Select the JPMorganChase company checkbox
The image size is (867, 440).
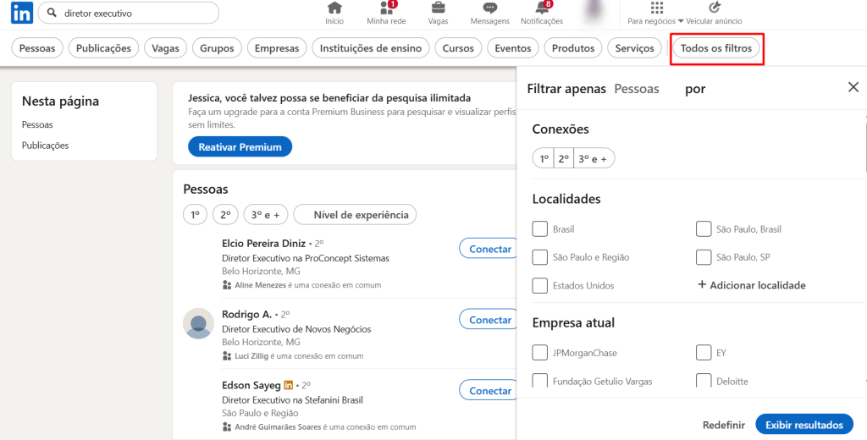pyautogui.click(x=539, y=353)
